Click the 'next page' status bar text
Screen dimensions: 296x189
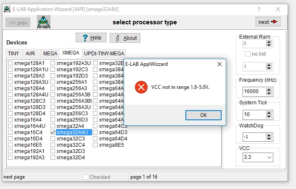pyautogui.click(x=14, y=177)
